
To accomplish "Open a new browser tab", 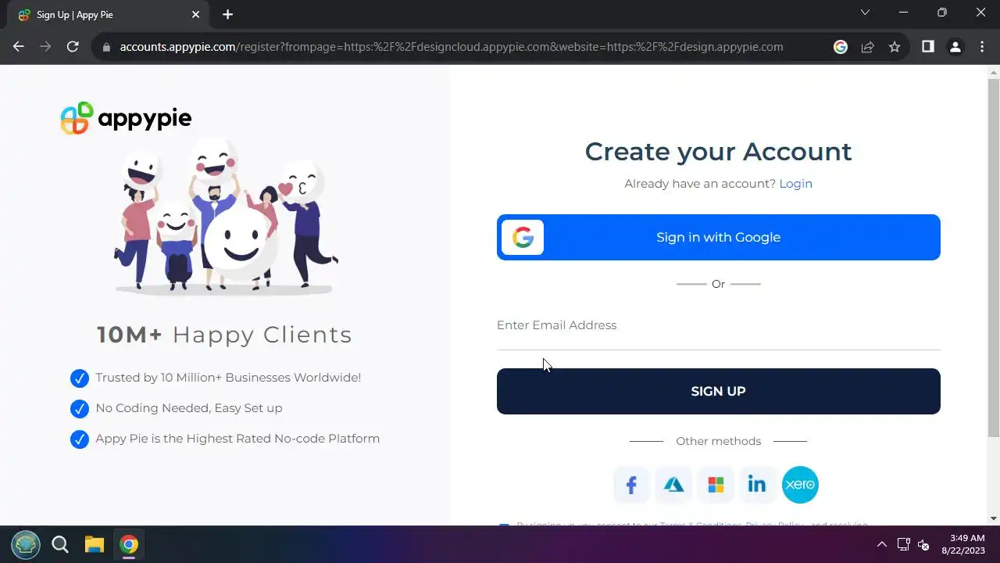I will point(227,15).
